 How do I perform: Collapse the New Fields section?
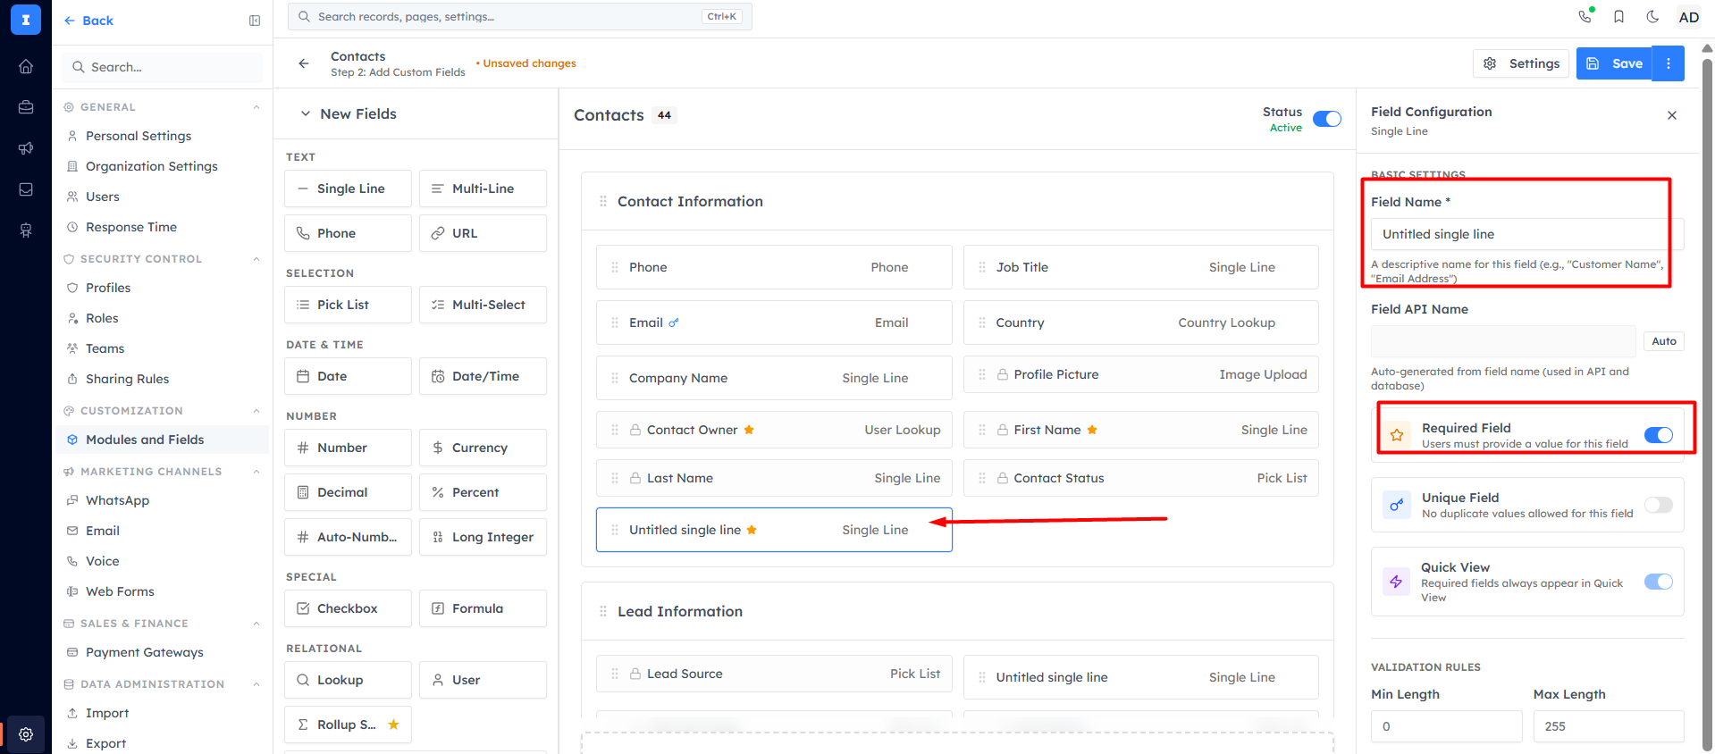(x=306, y=113)
